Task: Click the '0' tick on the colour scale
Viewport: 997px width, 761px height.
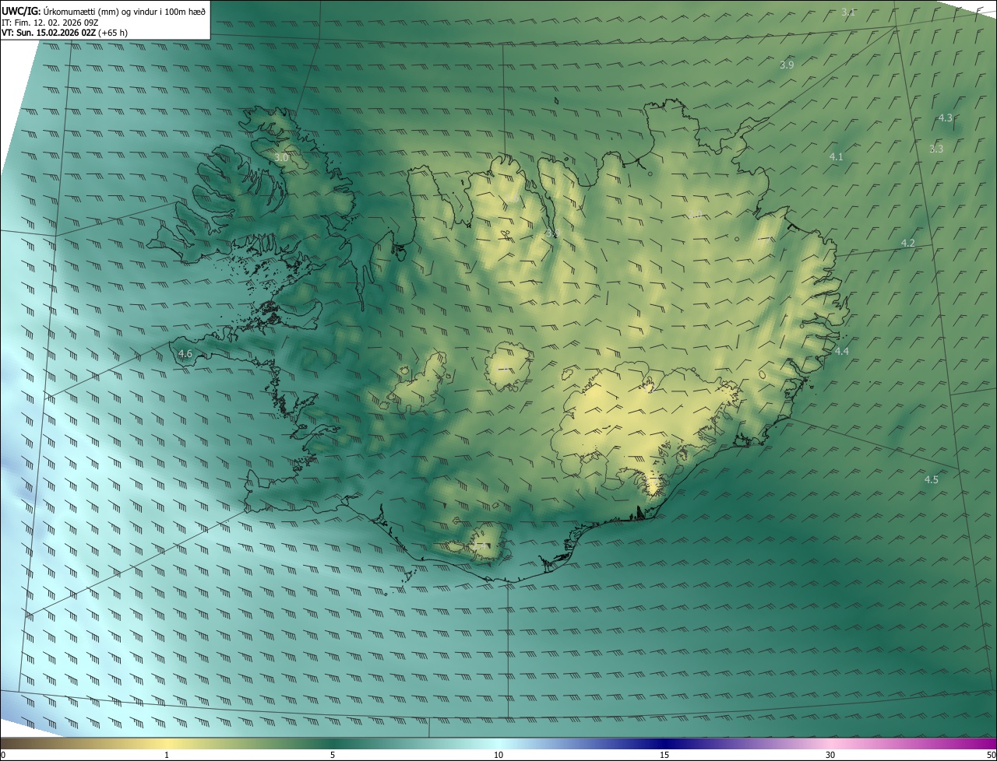Action: tap(3, 755)
